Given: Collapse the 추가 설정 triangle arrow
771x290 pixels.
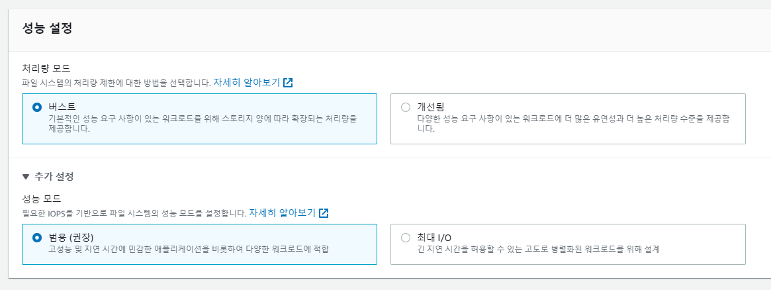Looking at the screenshot, I should point(26,177).
